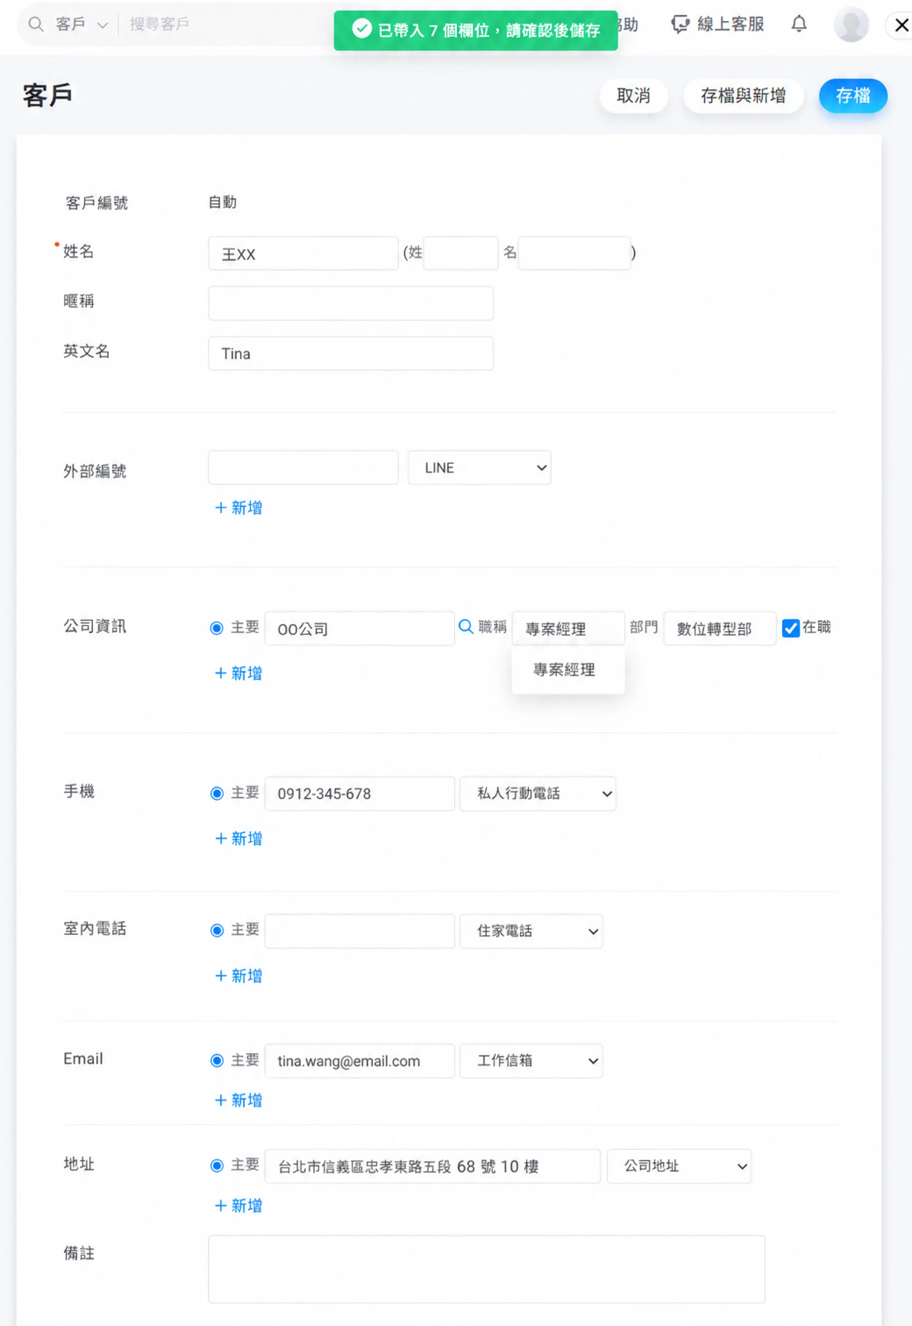This screenshot has width=912, height=1326.
Task: Click the address field with 台北市信義區
Action: click(432, 1166)
